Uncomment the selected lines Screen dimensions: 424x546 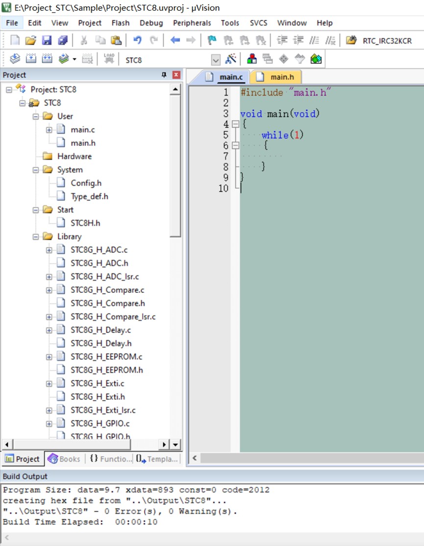point(330,40)
